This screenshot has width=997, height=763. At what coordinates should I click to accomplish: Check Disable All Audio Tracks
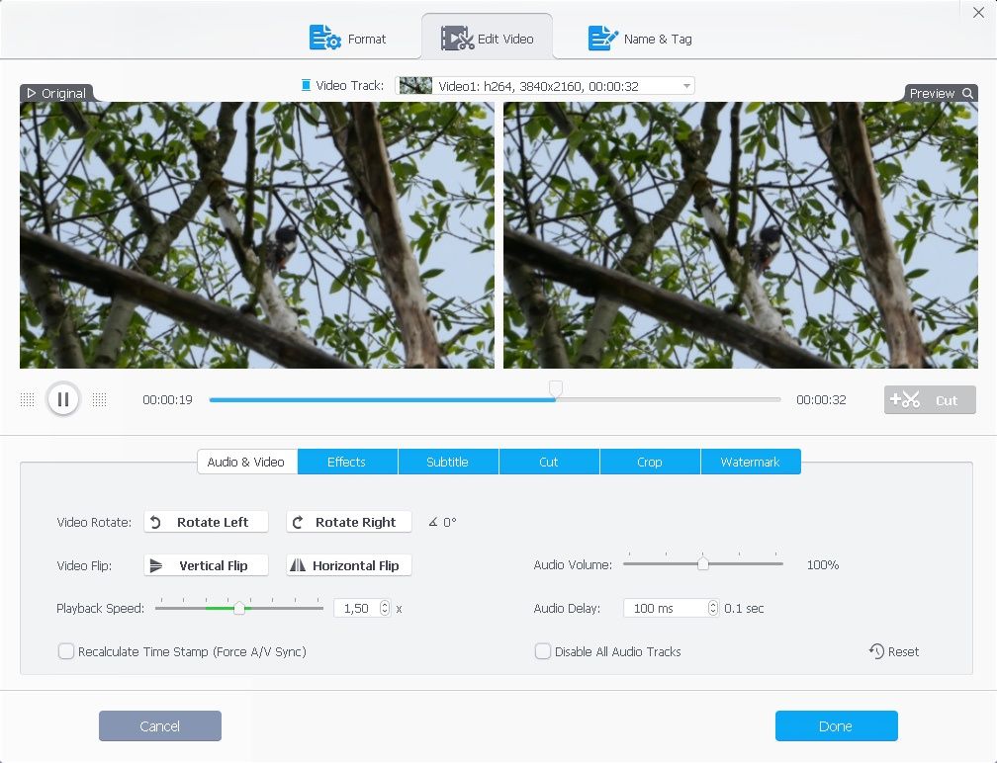(x=543, y=651)
